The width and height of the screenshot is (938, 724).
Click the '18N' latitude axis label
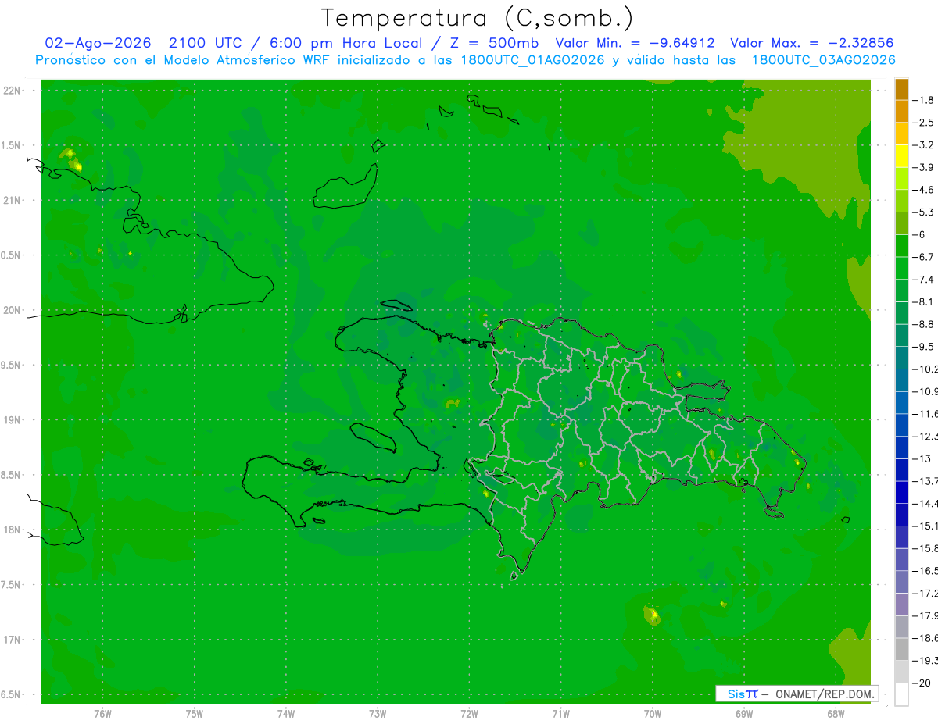coord(12,530)
